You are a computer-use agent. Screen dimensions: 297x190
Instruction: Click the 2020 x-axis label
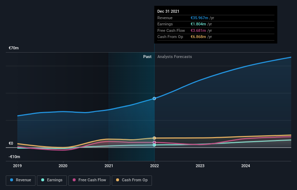point(63,166)
